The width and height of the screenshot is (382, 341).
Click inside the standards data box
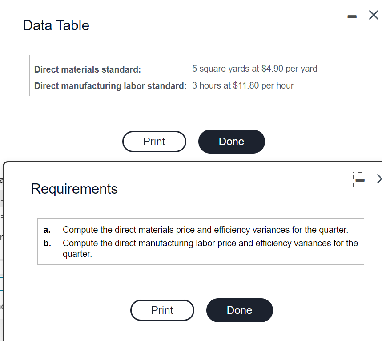tap(192, 76)
